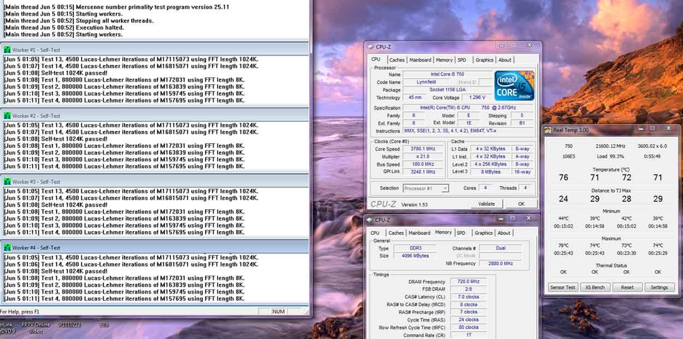The height and width of the screenshot is (339, 683).
Task: Click the Validate button in CPU-Z
Action: 486,204
